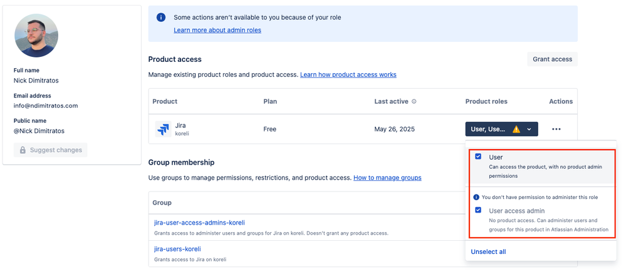
Task: Click the Jira product logo icon
Action: coord(163,129)
